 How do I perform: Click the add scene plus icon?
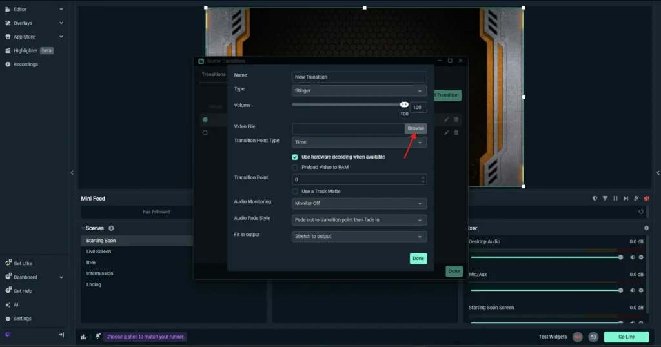click(x=111, y=228)
